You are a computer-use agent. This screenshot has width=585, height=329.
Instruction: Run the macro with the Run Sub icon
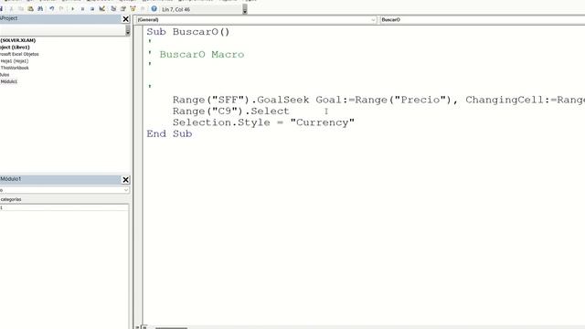tap(72, 9)
